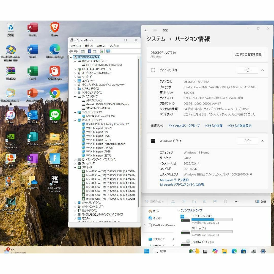Collapse the プロセッサ tree node
The height and width of the screenshot is (274, 274).
(x=75, y=167)
